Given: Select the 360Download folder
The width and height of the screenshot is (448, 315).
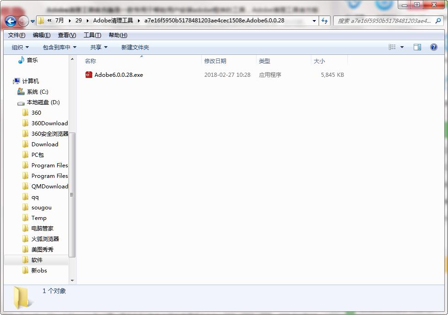Looking at the screenshot, I should (49, 123).
